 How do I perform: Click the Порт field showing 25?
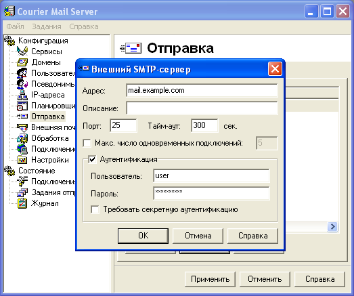point(123,125)
